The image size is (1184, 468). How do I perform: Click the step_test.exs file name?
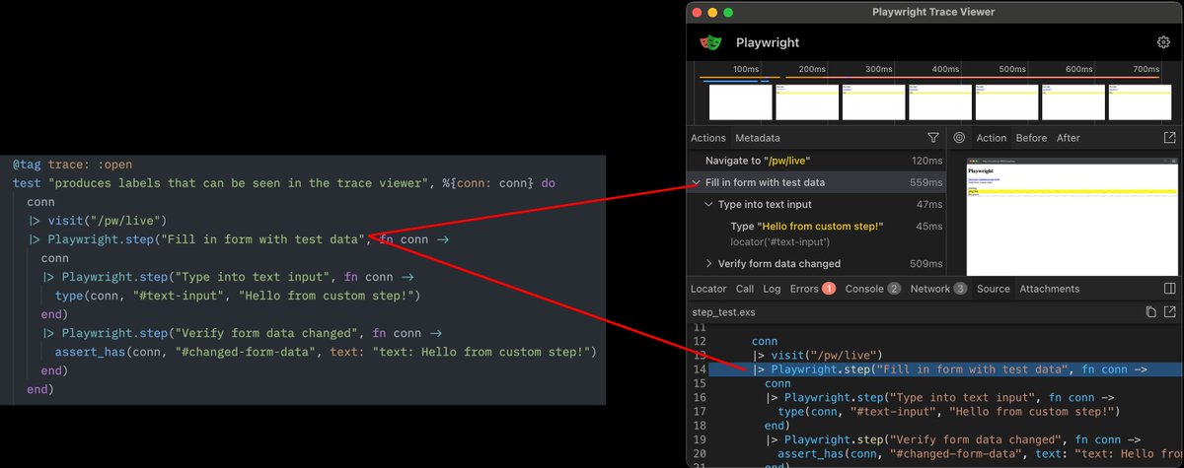click(722, 312)
